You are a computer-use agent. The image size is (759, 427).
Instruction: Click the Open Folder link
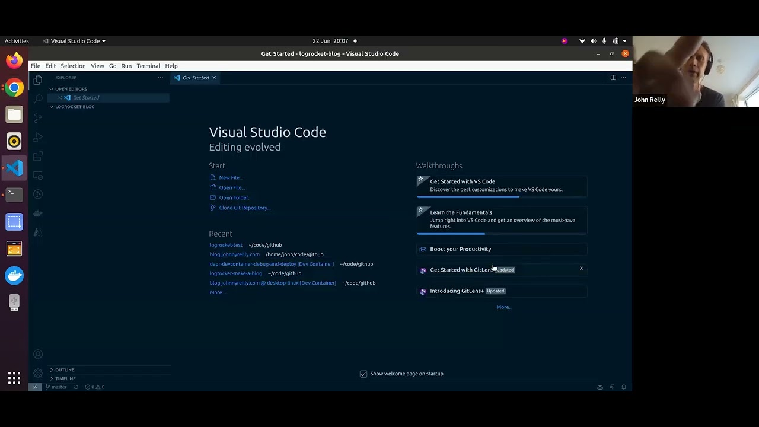tap(235, 197)
